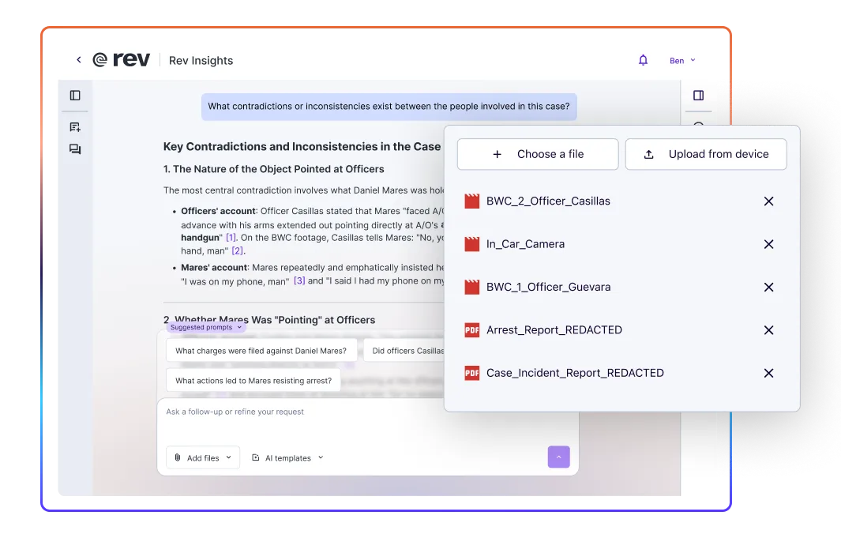Click the plus icon in Choose a file
Image resolution: width=841 pixels, height=538 pixels.
[x=497, y=155]
